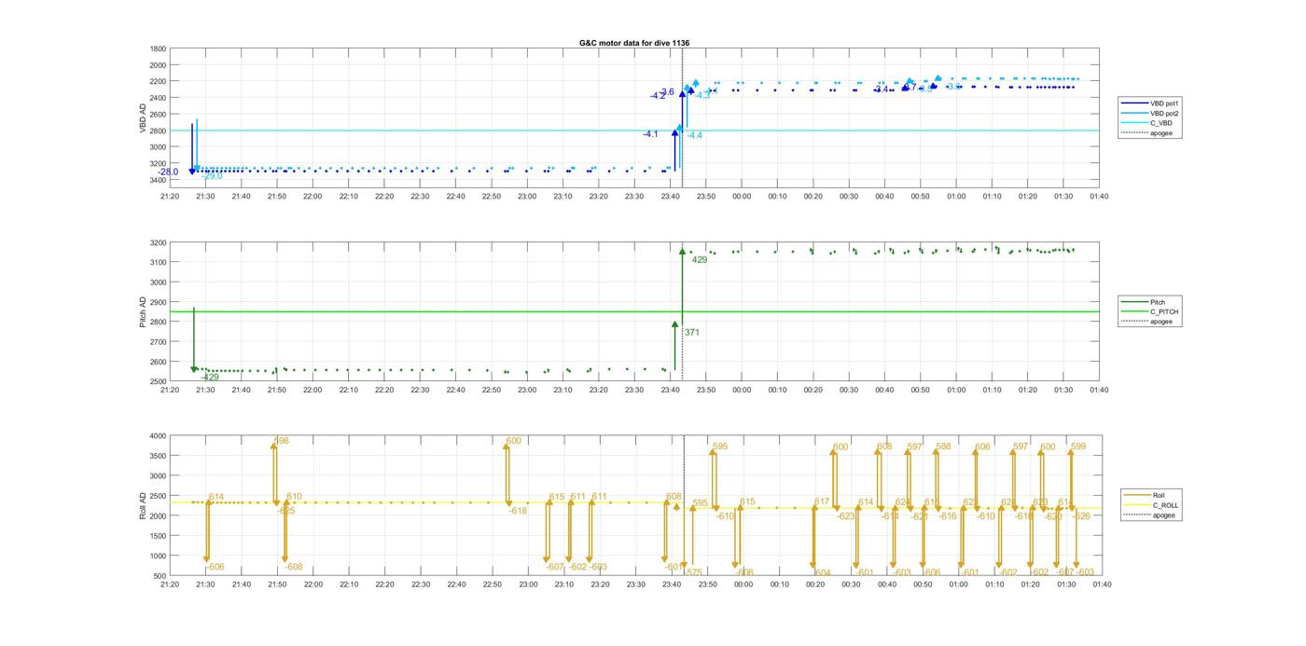Click the '-626' roll annotation
This screenshot has height=646, width=1306.
[1082, 516]
